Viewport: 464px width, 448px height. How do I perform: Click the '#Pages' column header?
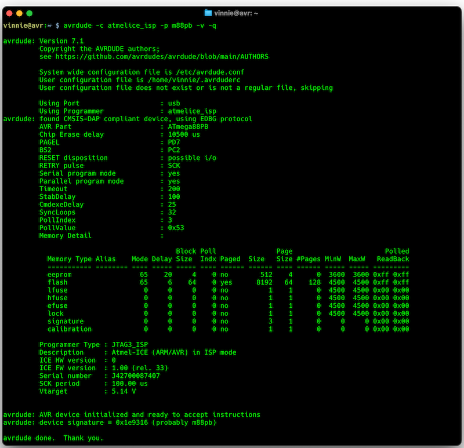(309, 259)
